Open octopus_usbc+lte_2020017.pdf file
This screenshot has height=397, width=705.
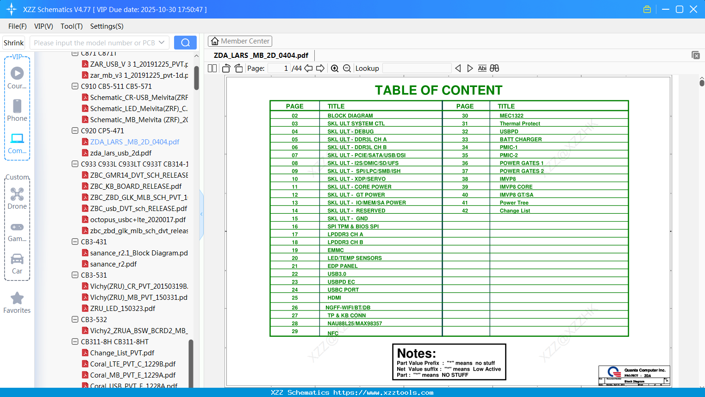[x=138, y=220]
